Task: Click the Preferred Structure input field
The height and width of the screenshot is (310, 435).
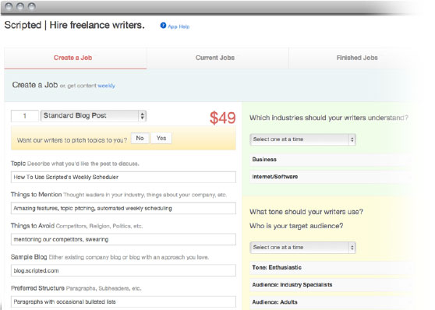Action: pos(123,301)
